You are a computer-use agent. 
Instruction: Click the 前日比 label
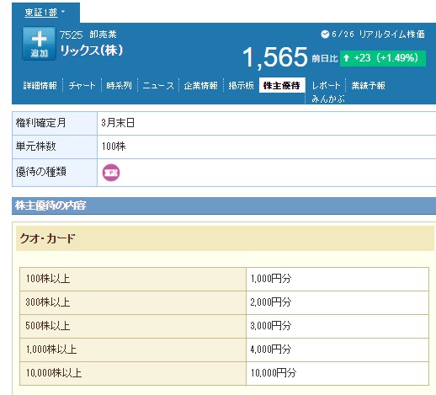[325, 58]
